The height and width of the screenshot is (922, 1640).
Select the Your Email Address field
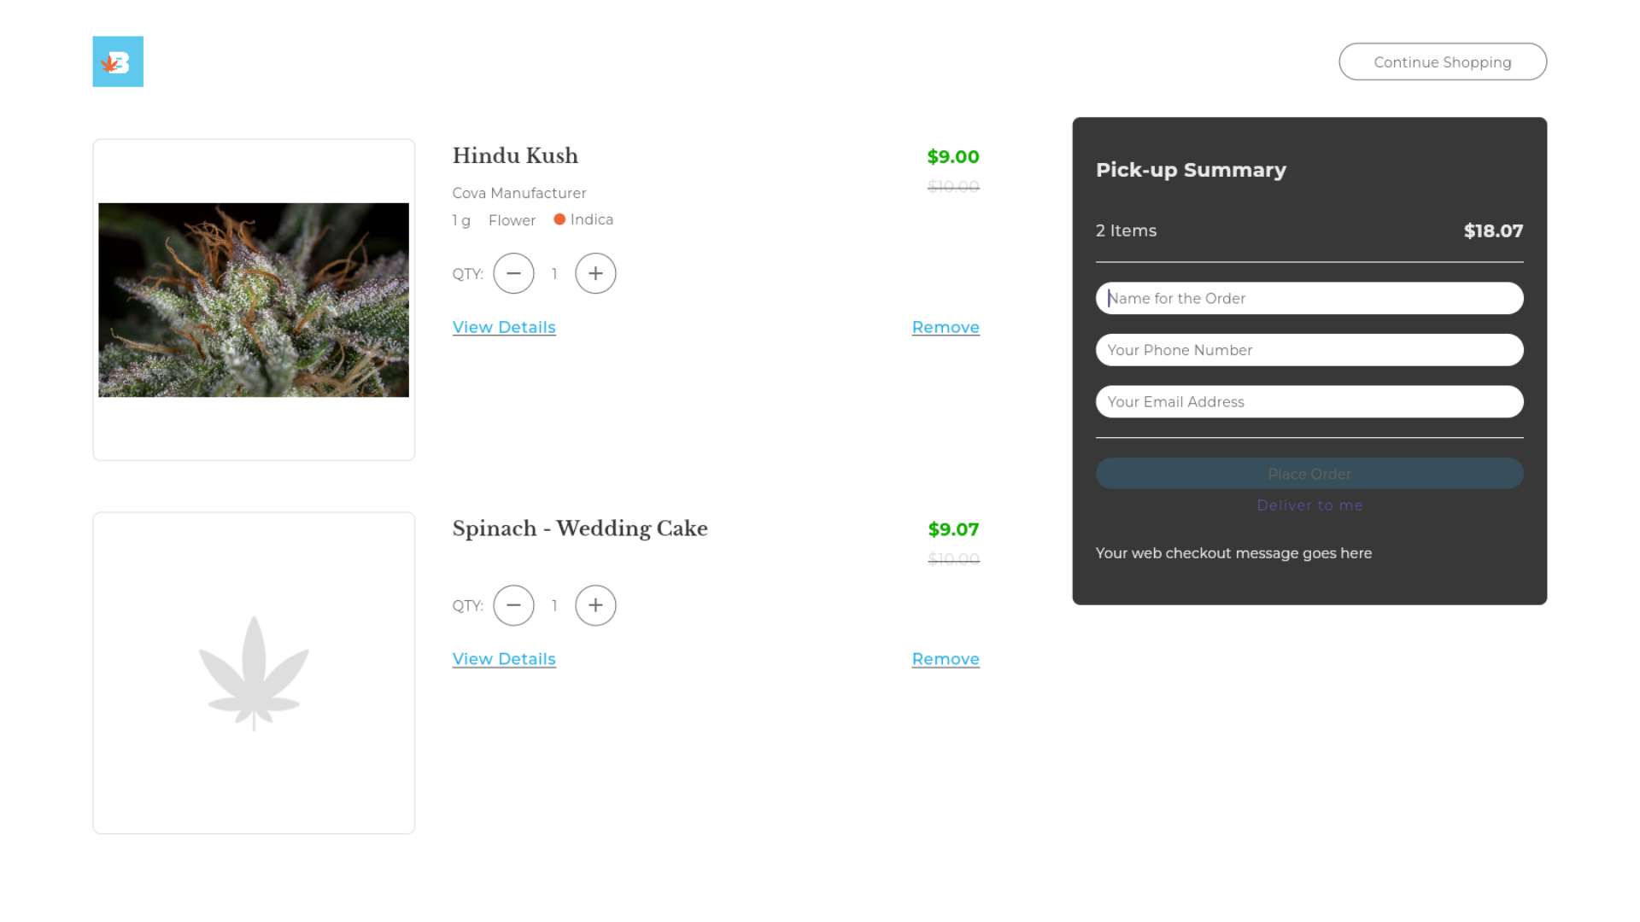[1309, 401]
